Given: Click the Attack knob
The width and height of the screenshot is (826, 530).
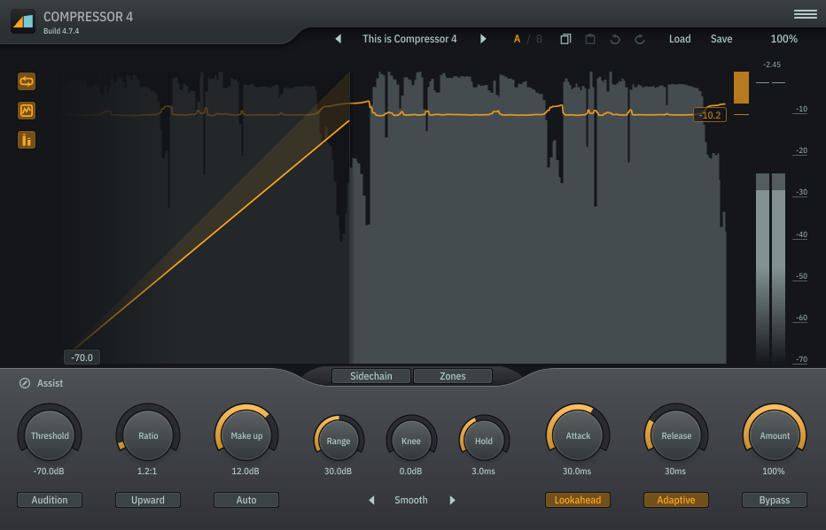Looking at the screenshot, I should point(578,435).
